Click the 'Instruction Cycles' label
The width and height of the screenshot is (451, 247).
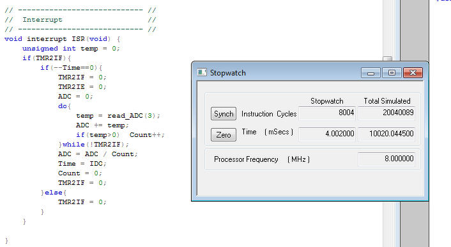(269, 114)
